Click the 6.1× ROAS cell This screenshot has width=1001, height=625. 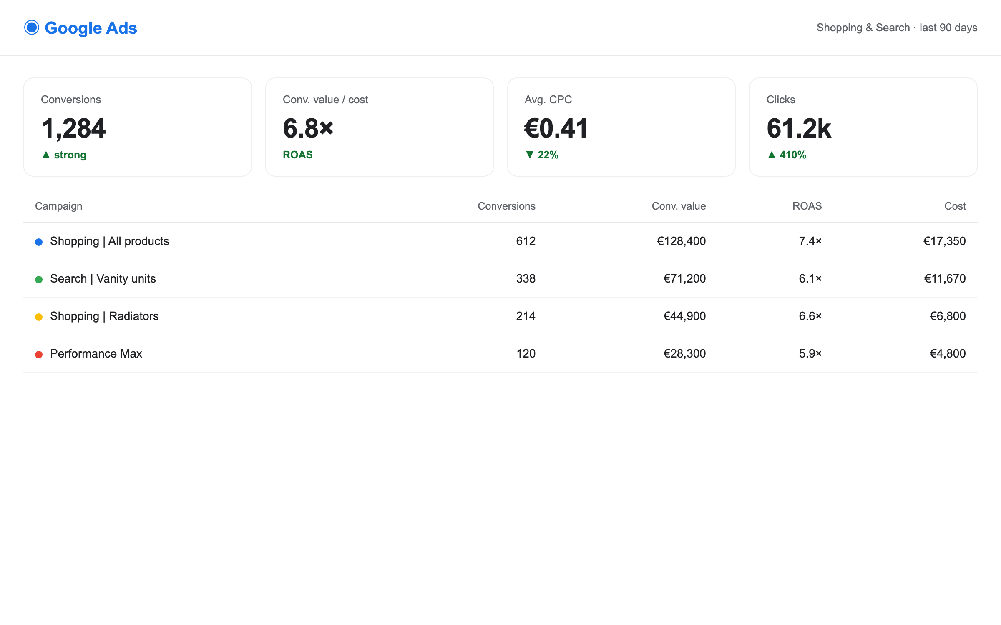810,278
